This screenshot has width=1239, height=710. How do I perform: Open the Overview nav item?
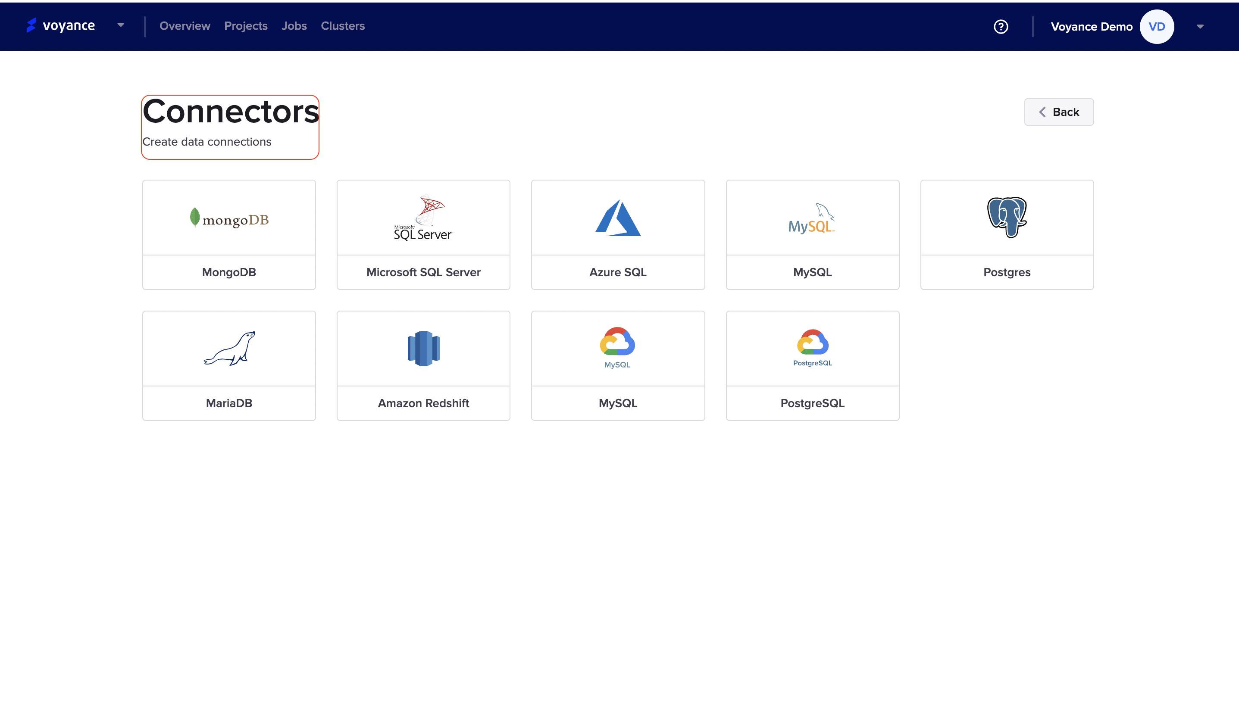185,26
